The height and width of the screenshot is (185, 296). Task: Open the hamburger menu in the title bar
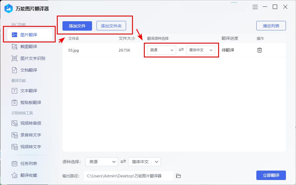pyautogui.click(x=255, y=7)
